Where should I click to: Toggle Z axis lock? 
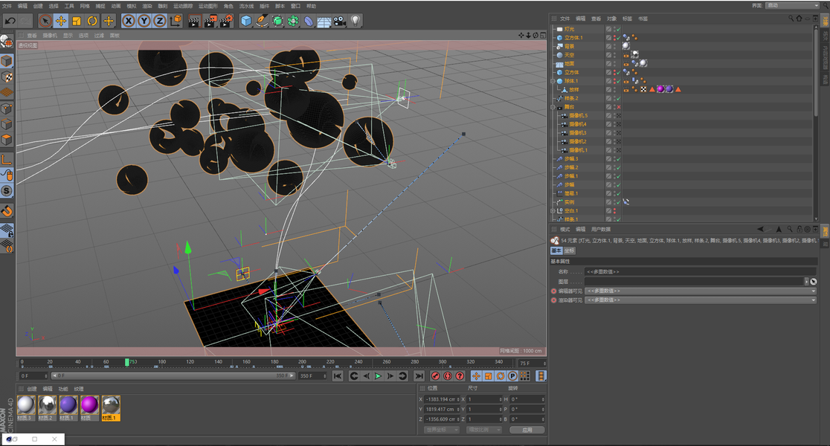coord(159,21)
